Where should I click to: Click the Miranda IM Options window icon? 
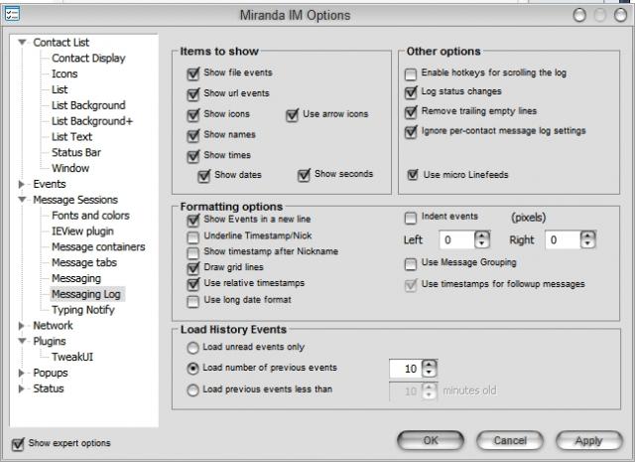[12, 14]
